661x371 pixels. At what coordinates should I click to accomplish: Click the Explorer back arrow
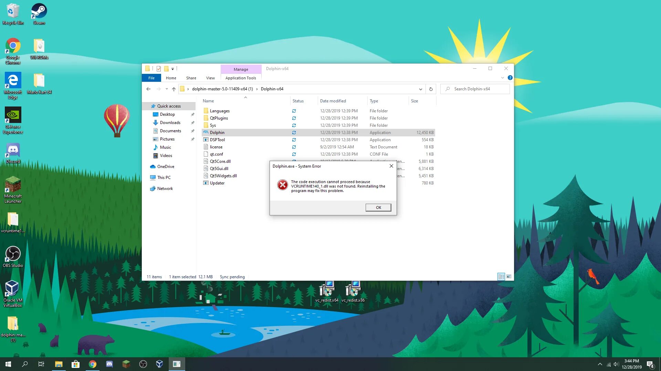tap(148, 89)
